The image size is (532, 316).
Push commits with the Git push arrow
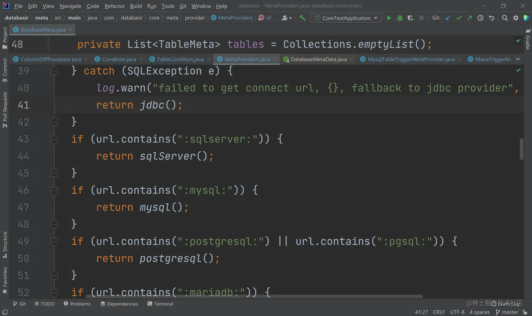469,18
